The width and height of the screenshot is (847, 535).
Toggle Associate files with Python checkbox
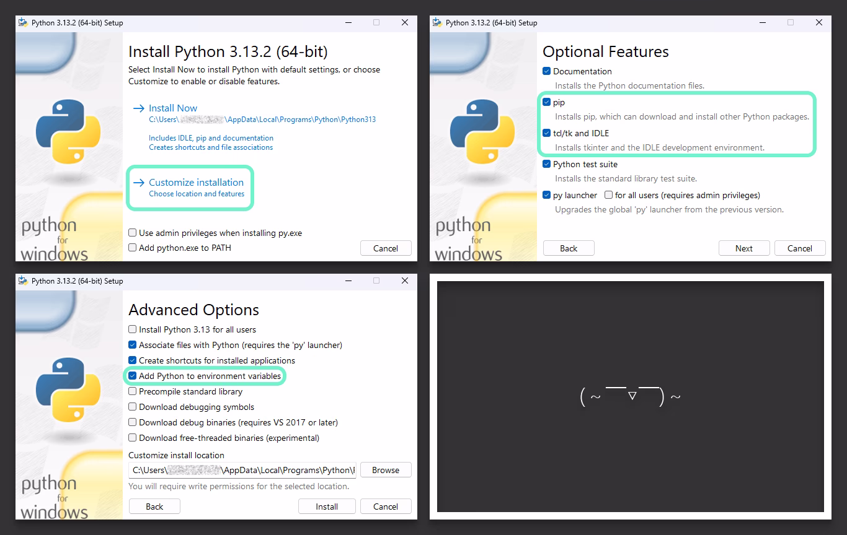132,345
